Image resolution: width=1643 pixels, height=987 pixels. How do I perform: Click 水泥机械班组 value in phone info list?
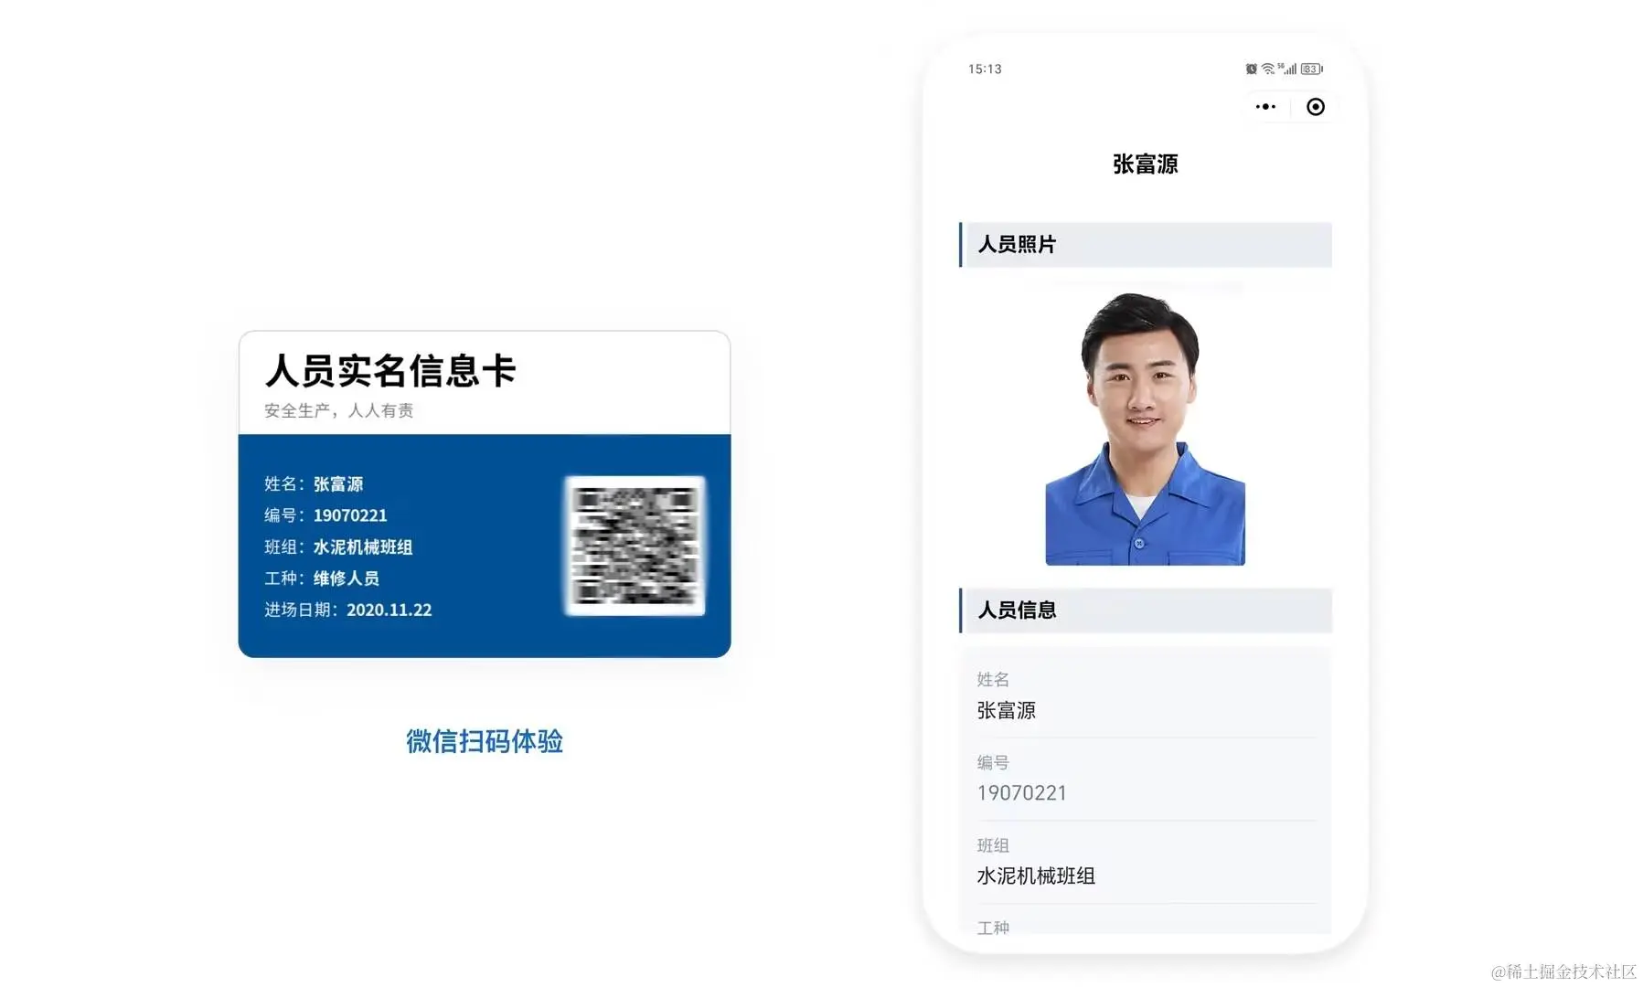[x=1036, y=876]
